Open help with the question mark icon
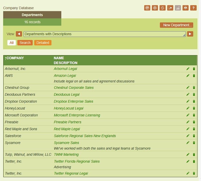 click(x=193, y=8)
